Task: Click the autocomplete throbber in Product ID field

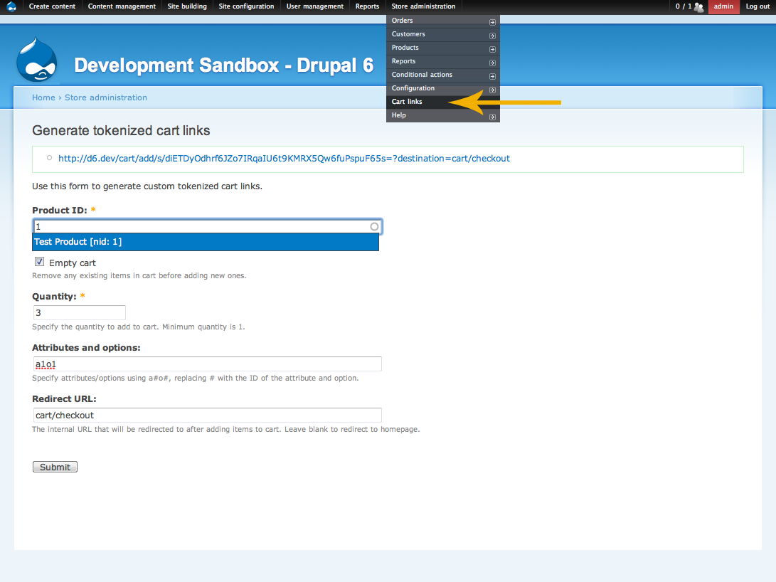Action: point(373,226)
